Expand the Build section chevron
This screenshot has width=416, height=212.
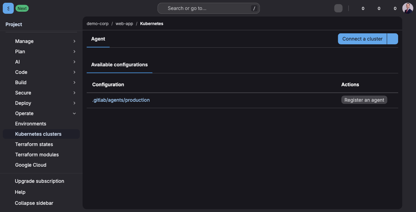[74, 82]
